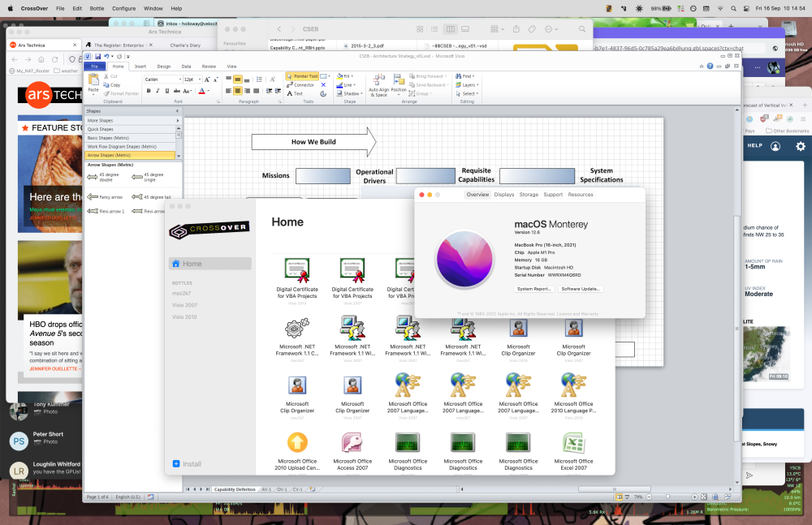
Task: Activate the Connector tool in Visio
Action: [x=301, y=85]
